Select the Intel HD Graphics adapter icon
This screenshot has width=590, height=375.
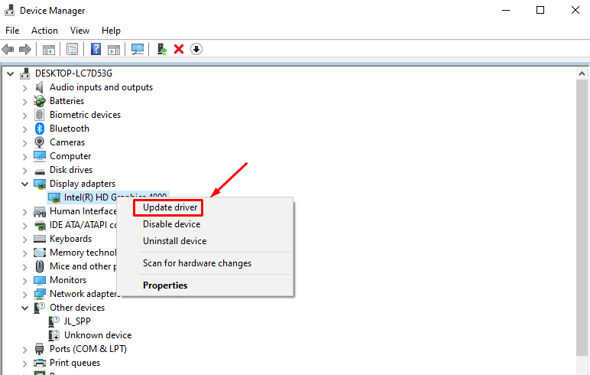[x=54, y=197]
